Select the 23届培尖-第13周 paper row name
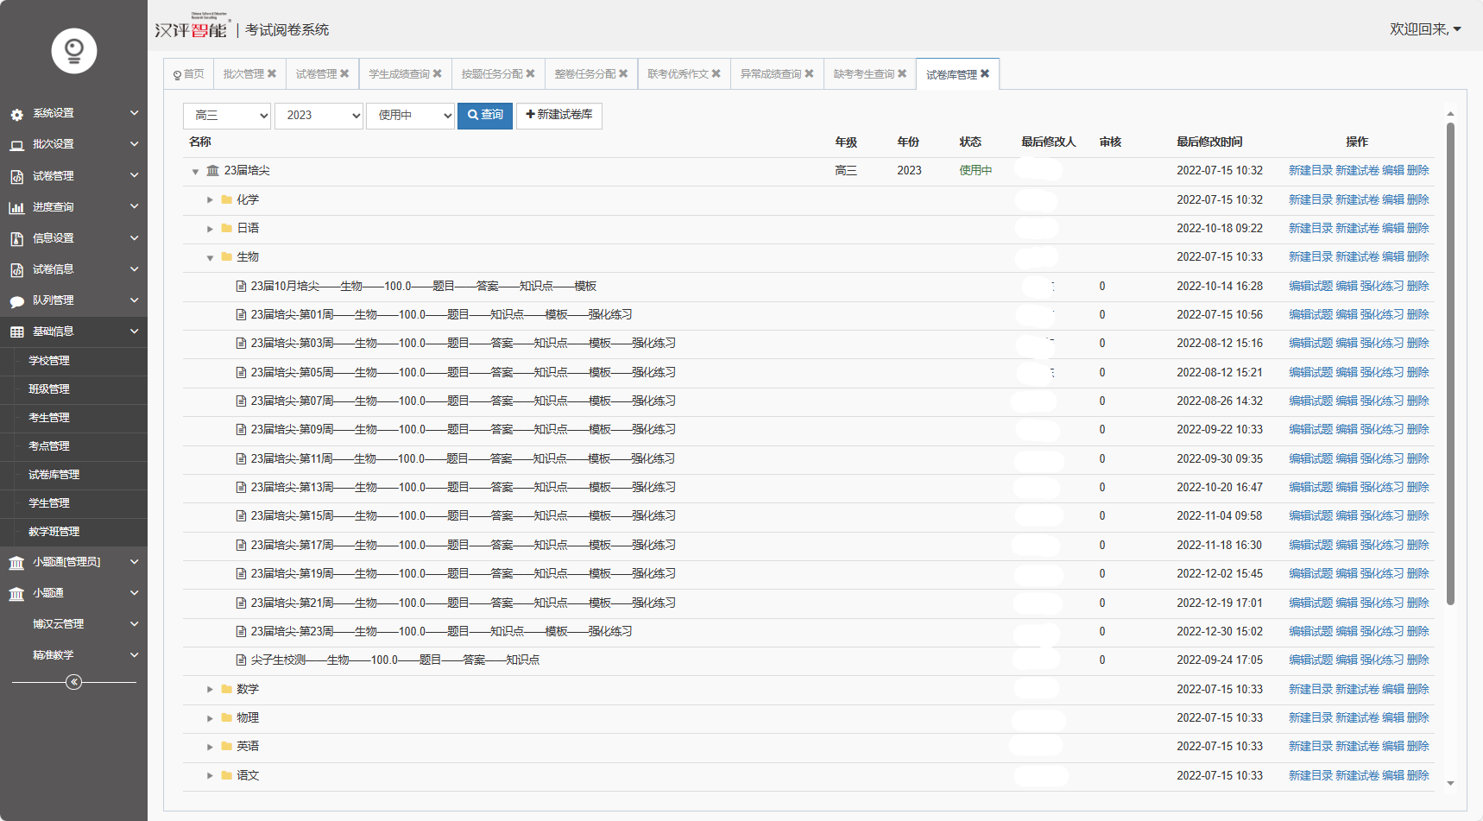This screenshot has height=821, width=1483. coord(463,487)
